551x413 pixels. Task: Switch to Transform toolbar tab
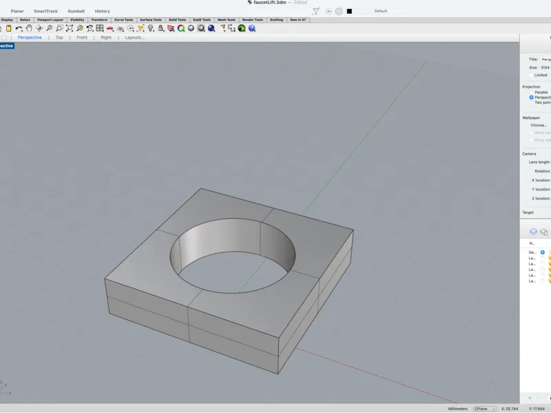(99, 20)
